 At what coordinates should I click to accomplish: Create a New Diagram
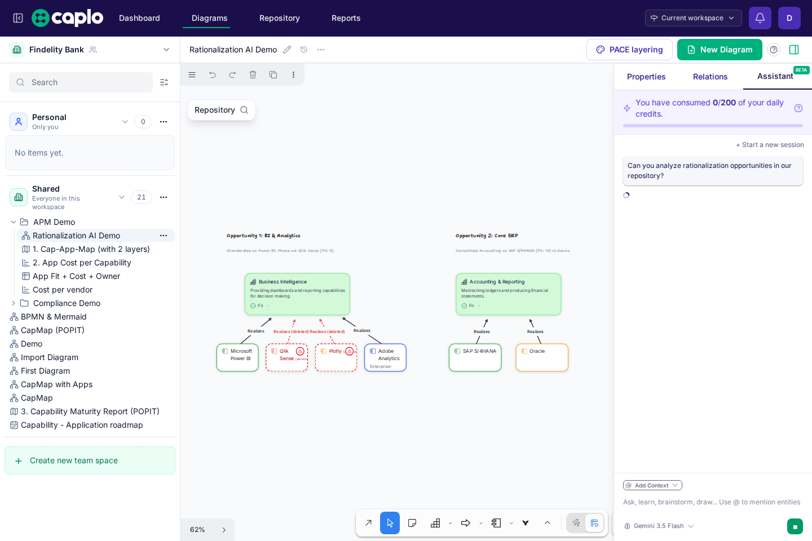click(720, 50)
